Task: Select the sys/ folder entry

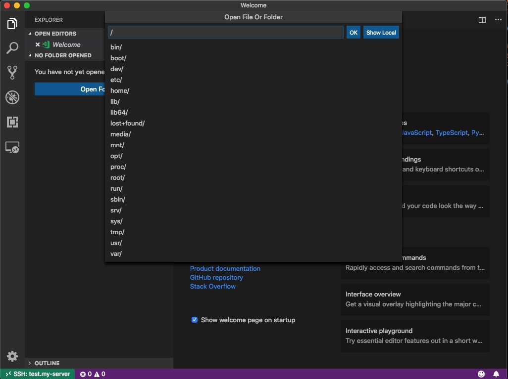Action: [254, 221]
